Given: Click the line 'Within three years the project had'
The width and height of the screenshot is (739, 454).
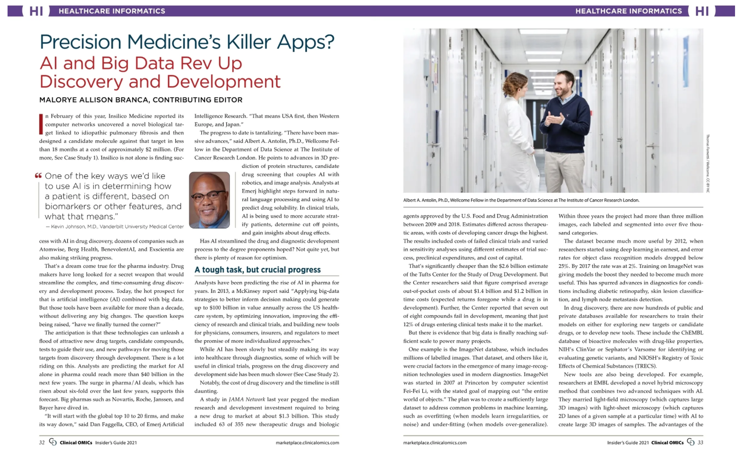Looking at the screenshot, I should point(631,216).
